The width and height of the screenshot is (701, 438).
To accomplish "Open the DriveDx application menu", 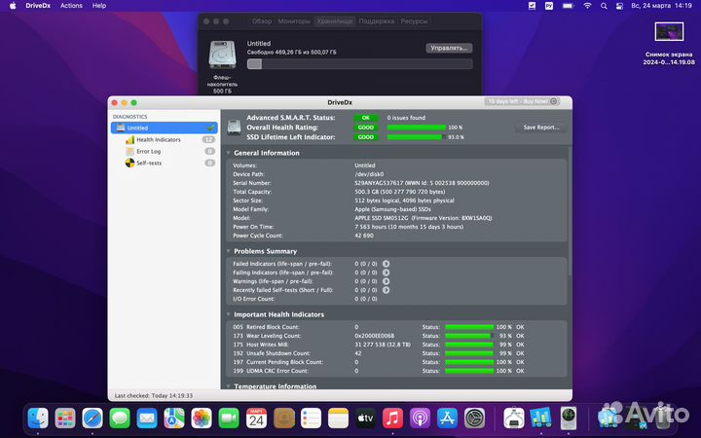I will [x=38, y=6].
